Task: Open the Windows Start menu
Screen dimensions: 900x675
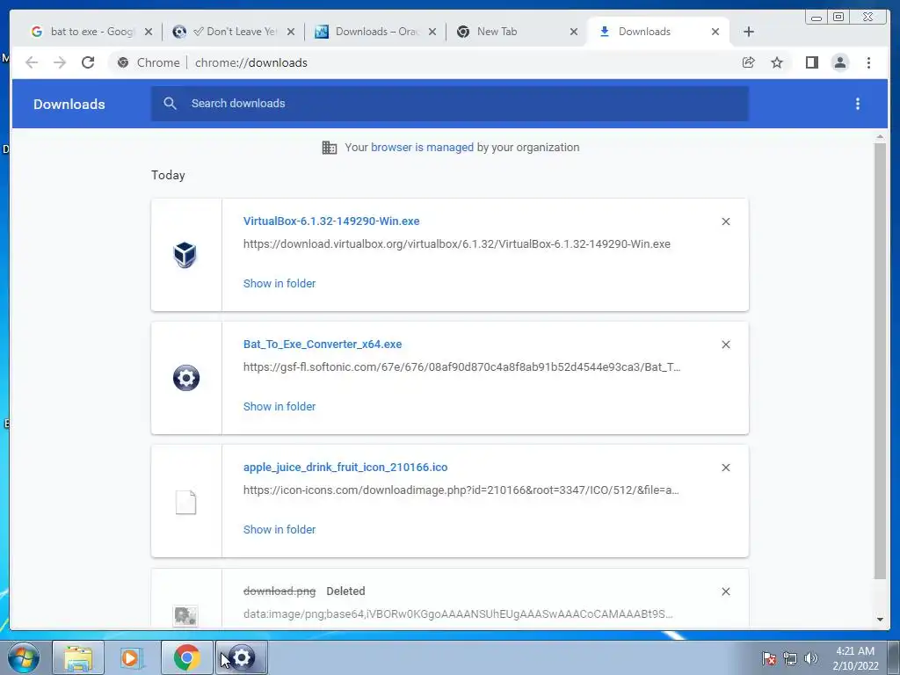Action: point(24,657)
